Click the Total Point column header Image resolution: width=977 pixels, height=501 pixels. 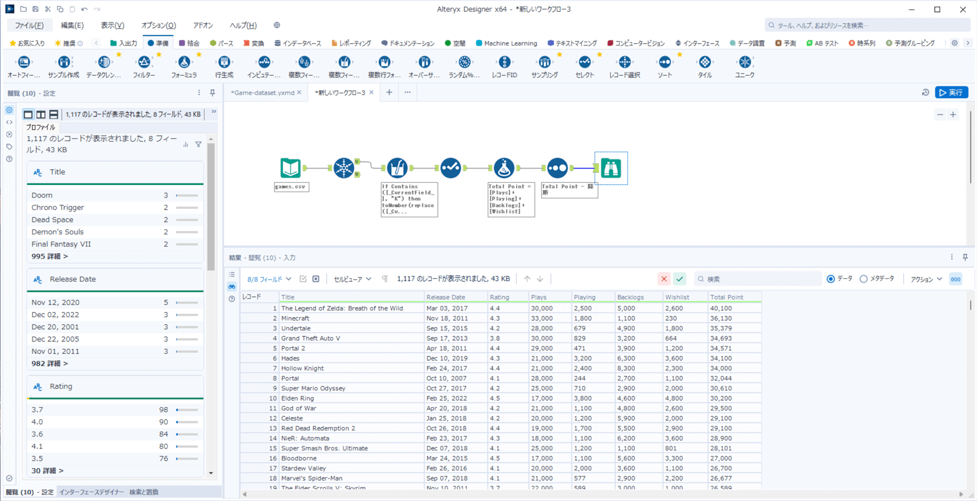tap(734, 297)
